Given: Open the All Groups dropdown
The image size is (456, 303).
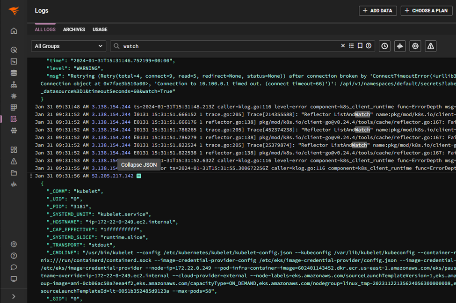Looking at the screenshot, I should (68, 46).
